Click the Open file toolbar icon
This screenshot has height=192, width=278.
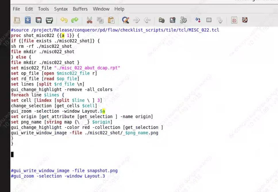click(x=17, y=20)
